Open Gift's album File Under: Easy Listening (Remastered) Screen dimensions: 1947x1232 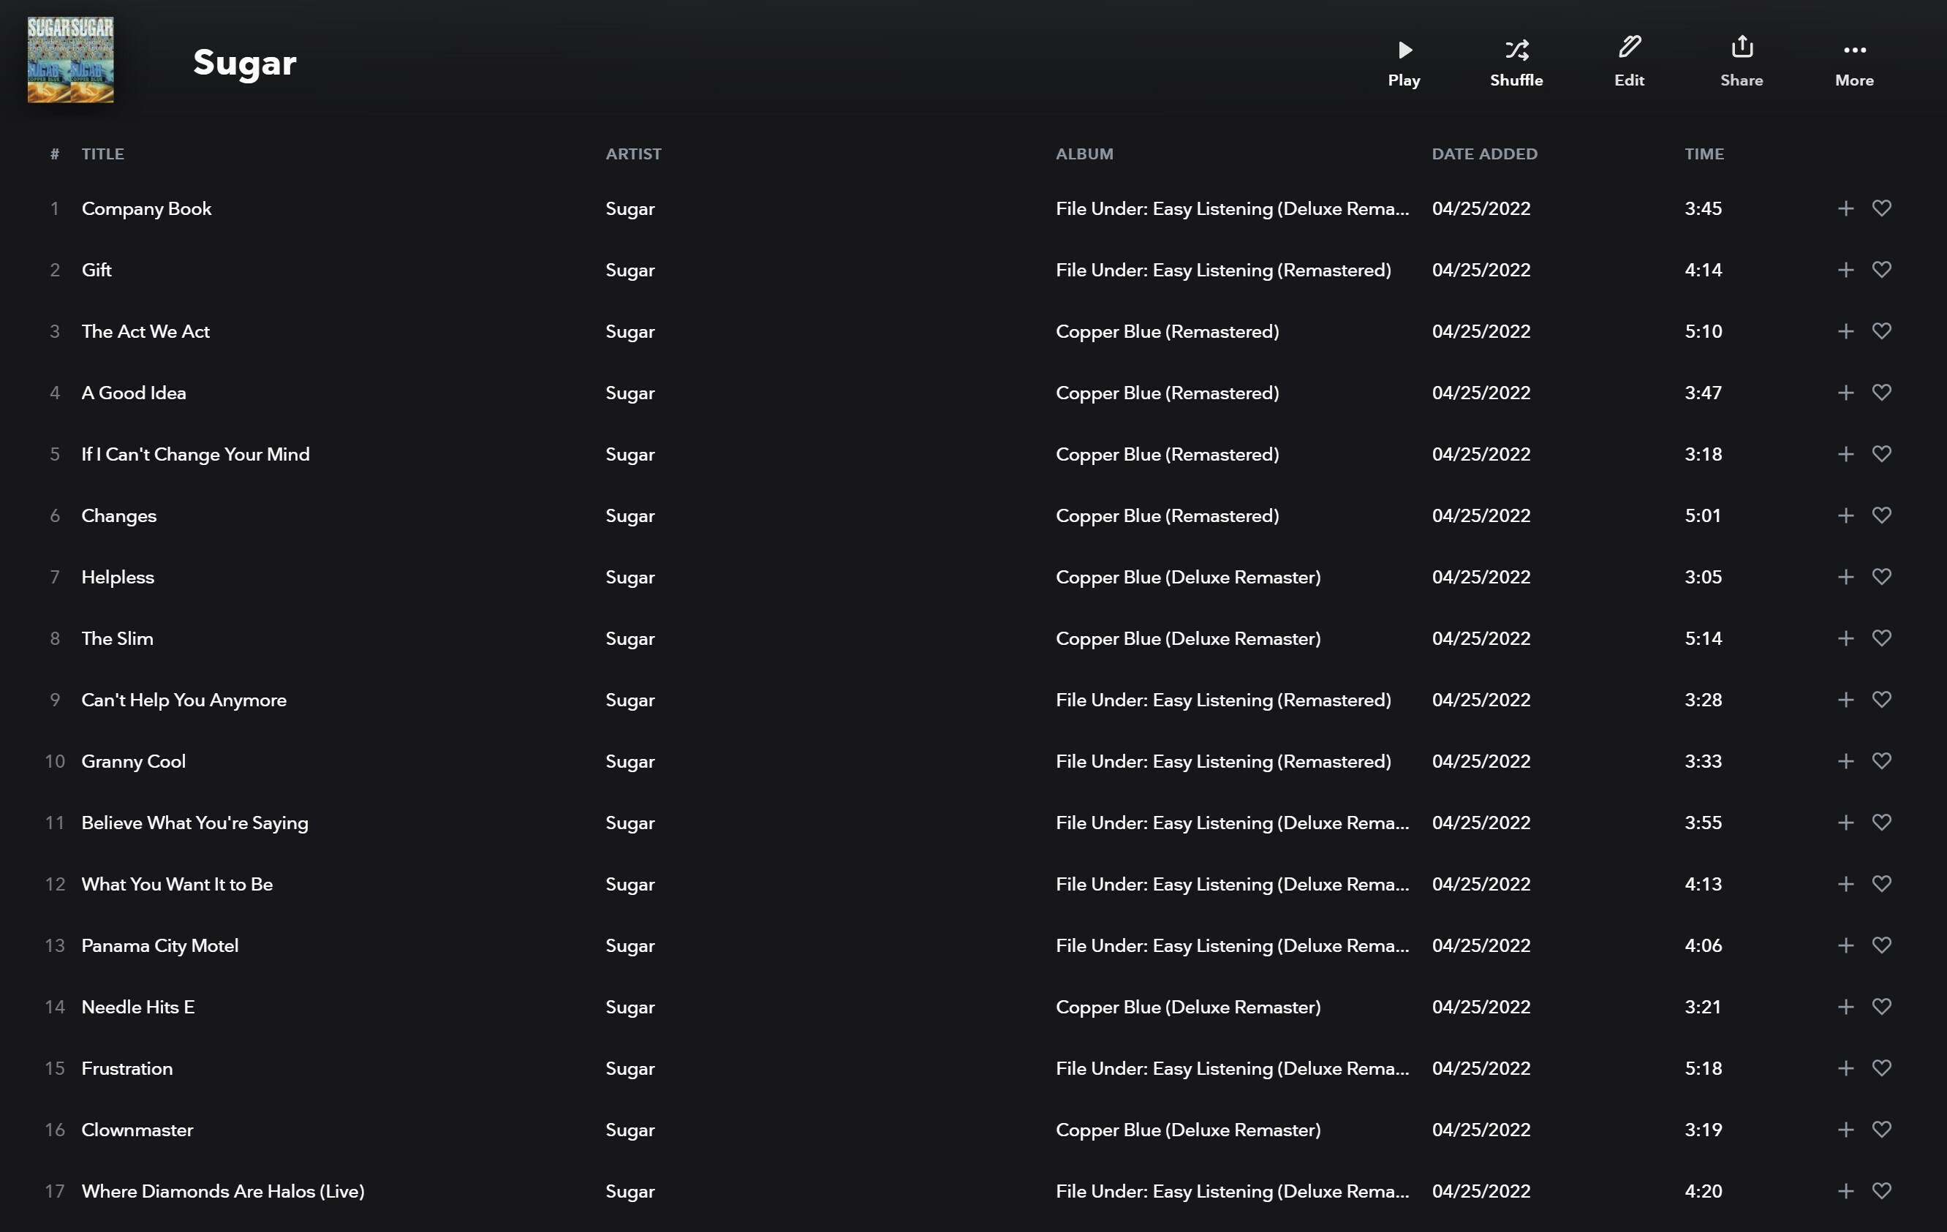pyautogui.click(x=1223, y=271)
